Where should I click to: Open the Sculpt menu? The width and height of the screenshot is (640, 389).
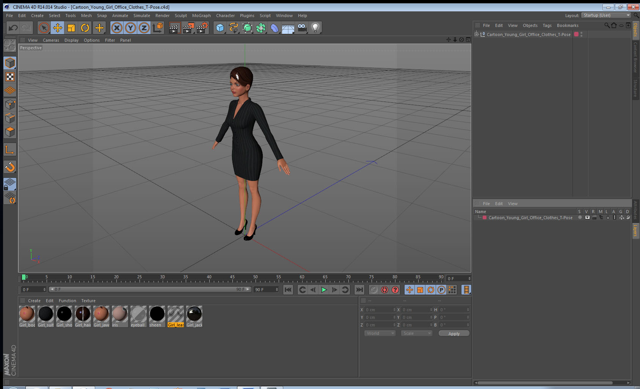181,16
